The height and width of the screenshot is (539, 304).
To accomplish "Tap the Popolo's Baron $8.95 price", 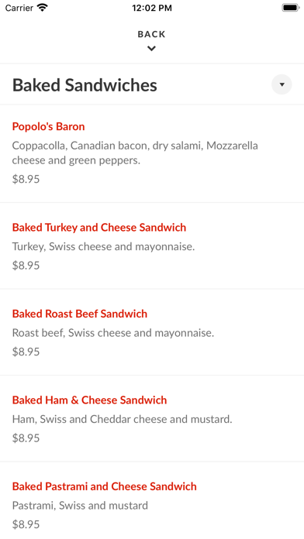I will click(x=26, y=179).
